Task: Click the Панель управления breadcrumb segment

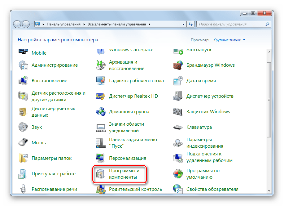Action: (x=63, y=24)
